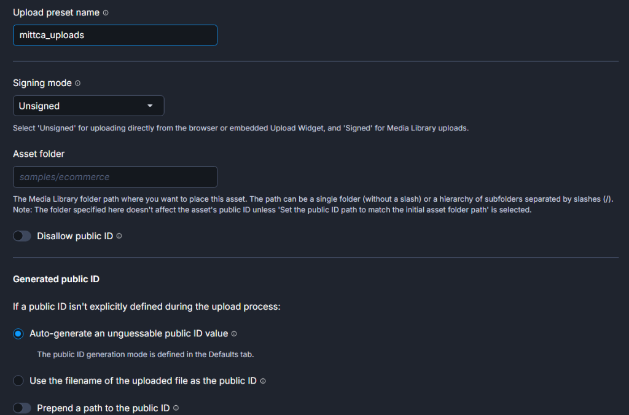Click the 'Asset folder' field label
This screenshot has height=415, width=629.
click(x=39, y=154)
